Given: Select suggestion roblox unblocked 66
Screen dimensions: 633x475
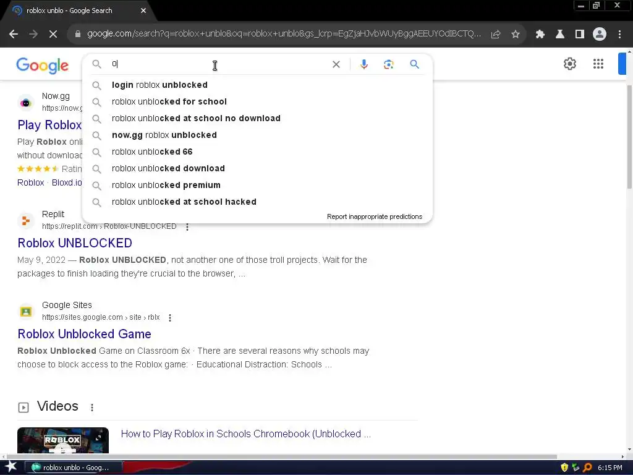Looking at the screenshot, I should point(257,152).
